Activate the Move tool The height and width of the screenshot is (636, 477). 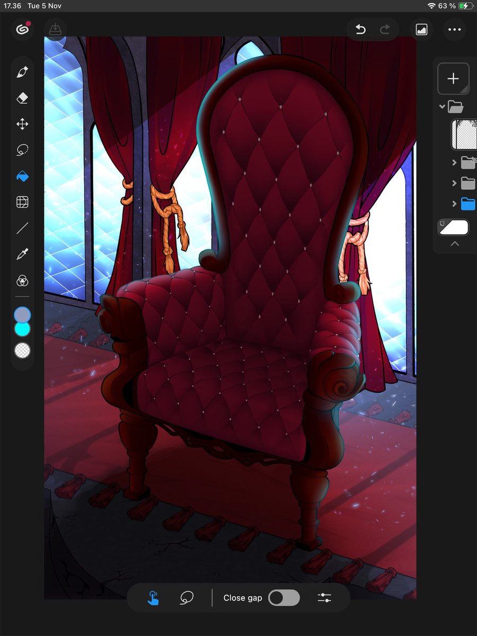tap(22, 124)
